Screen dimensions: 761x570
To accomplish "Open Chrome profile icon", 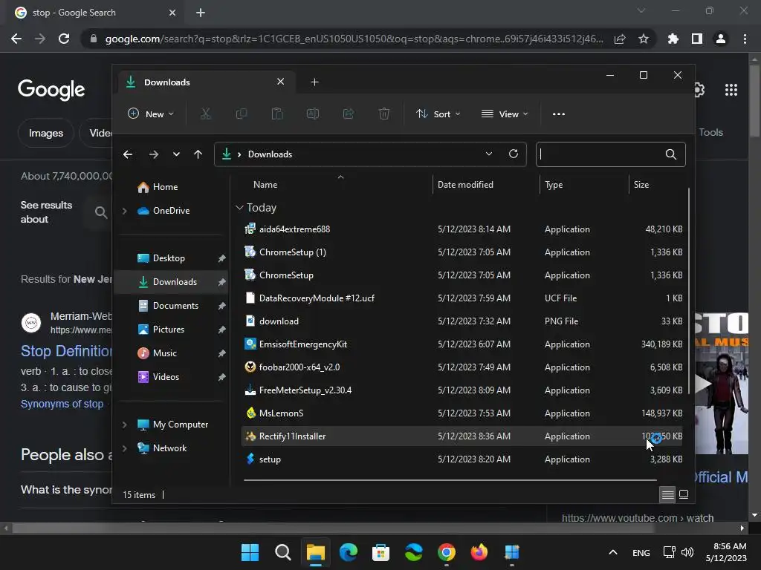I will pos(721,39).
